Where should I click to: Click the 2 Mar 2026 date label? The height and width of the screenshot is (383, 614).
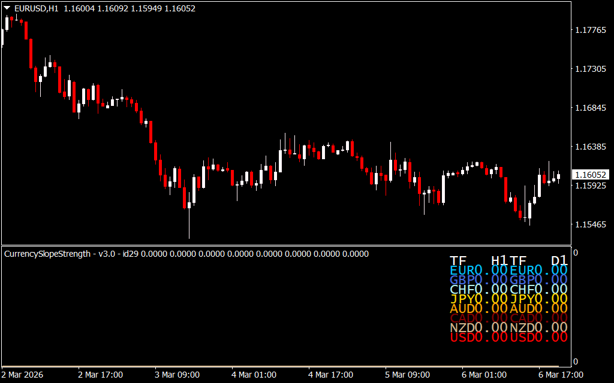click(24, 375)
